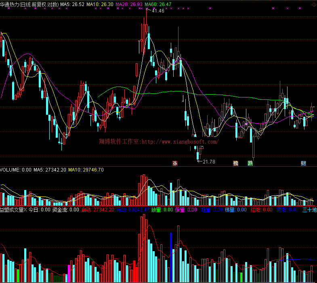This screenshot has height=283, width=317.
Task: Click the volume MA10: 29746.70 label
Action: [86, 170]
